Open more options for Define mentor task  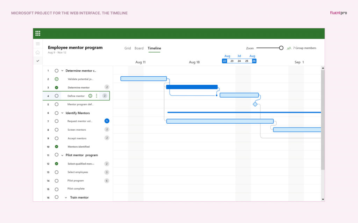click(96, 96)
